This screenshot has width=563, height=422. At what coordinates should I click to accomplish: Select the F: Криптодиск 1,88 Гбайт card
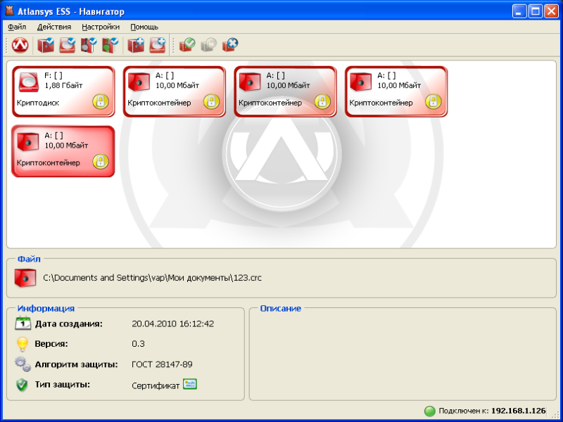[63, 91]
